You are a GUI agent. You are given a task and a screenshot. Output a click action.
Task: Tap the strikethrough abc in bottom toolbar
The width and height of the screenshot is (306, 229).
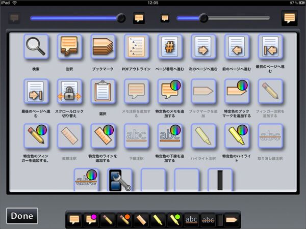(208, 220)
